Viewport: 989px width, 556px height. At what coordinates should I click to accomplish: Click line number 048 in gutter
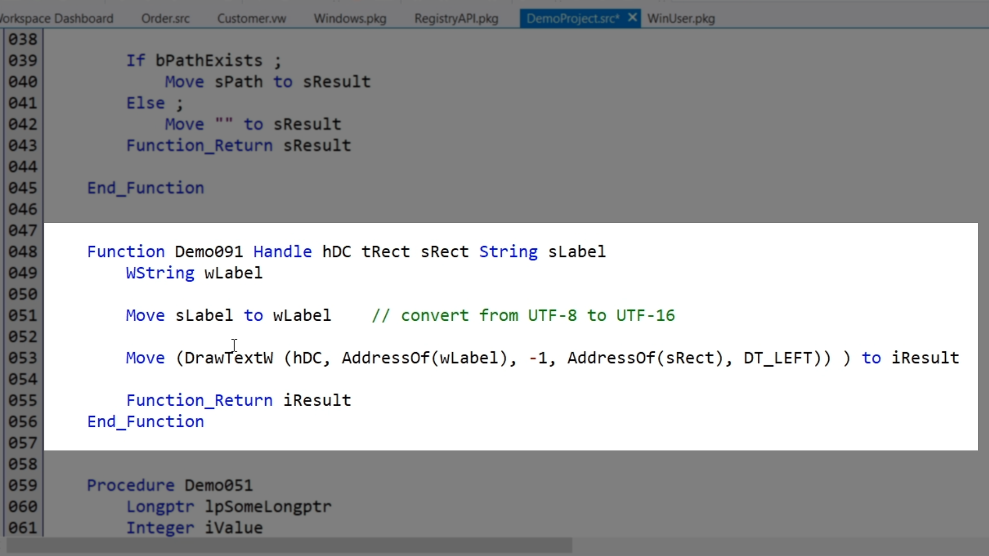click(x=23, y=252)
